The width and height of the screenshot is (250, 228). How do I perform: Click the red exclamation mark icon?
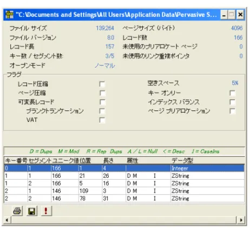[x=46, y=211]
